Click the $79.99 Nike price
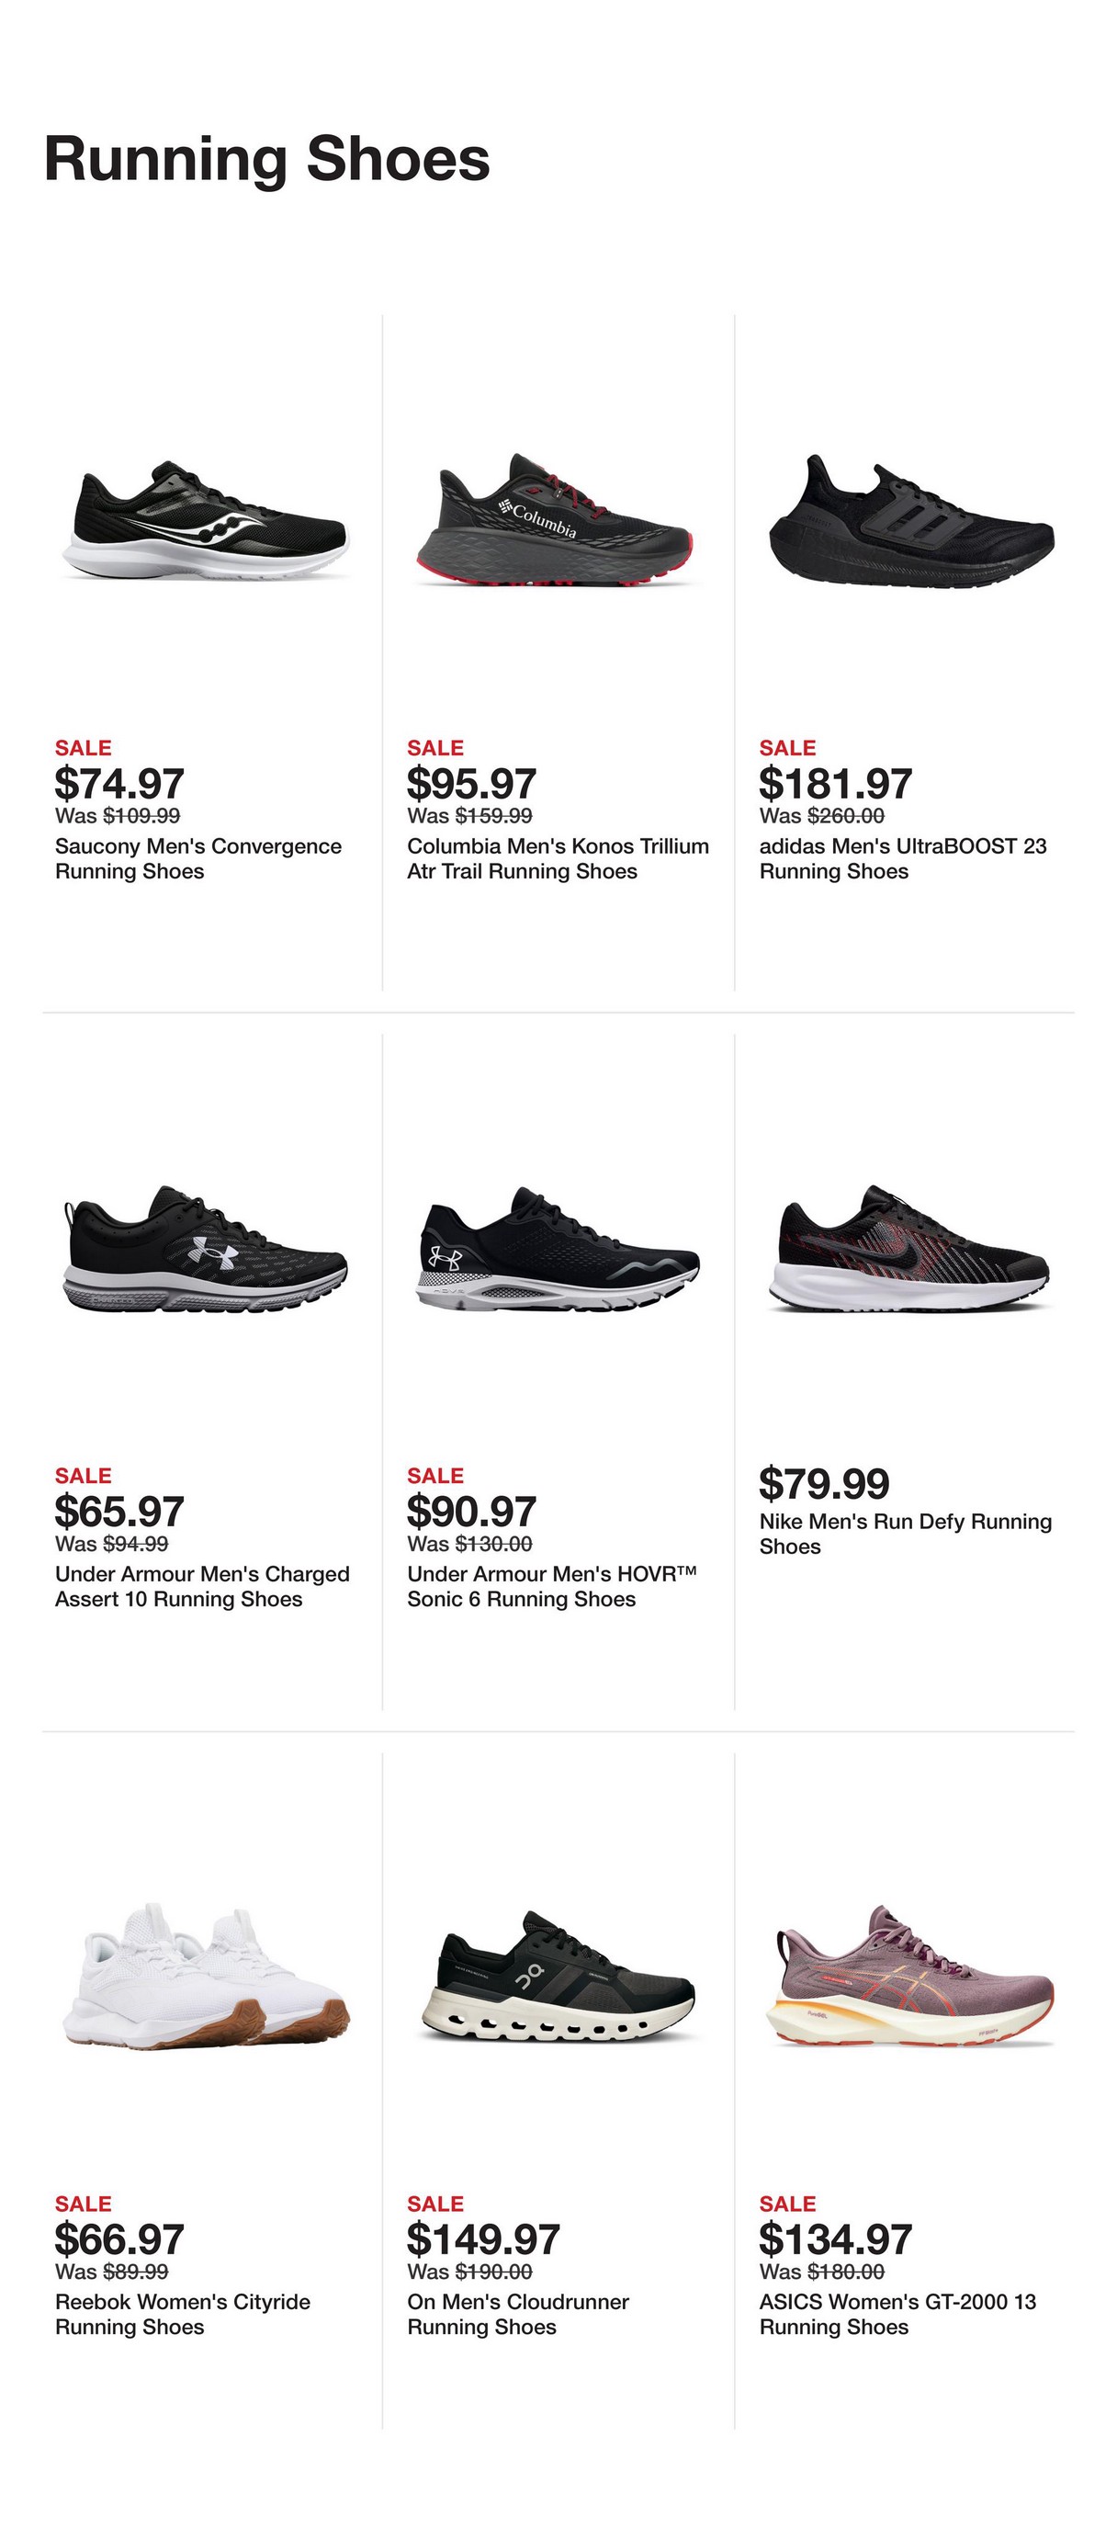The image size is (1117, 2527). click(x=824, y=1483)
